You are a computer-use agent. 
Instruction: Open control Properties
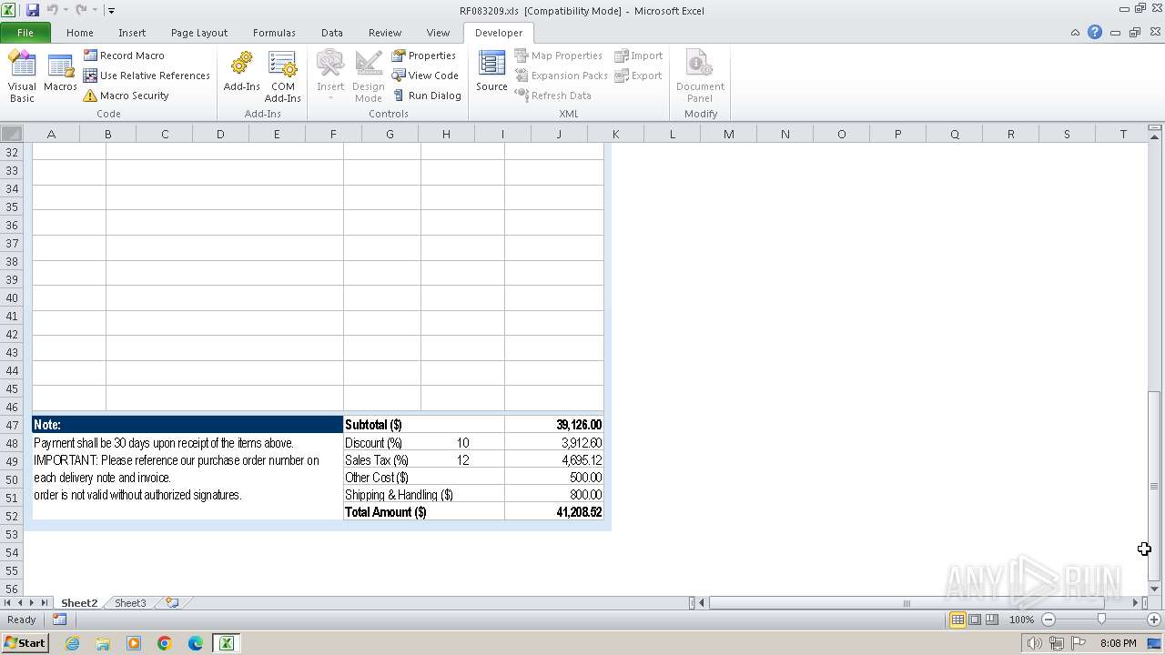424,55
